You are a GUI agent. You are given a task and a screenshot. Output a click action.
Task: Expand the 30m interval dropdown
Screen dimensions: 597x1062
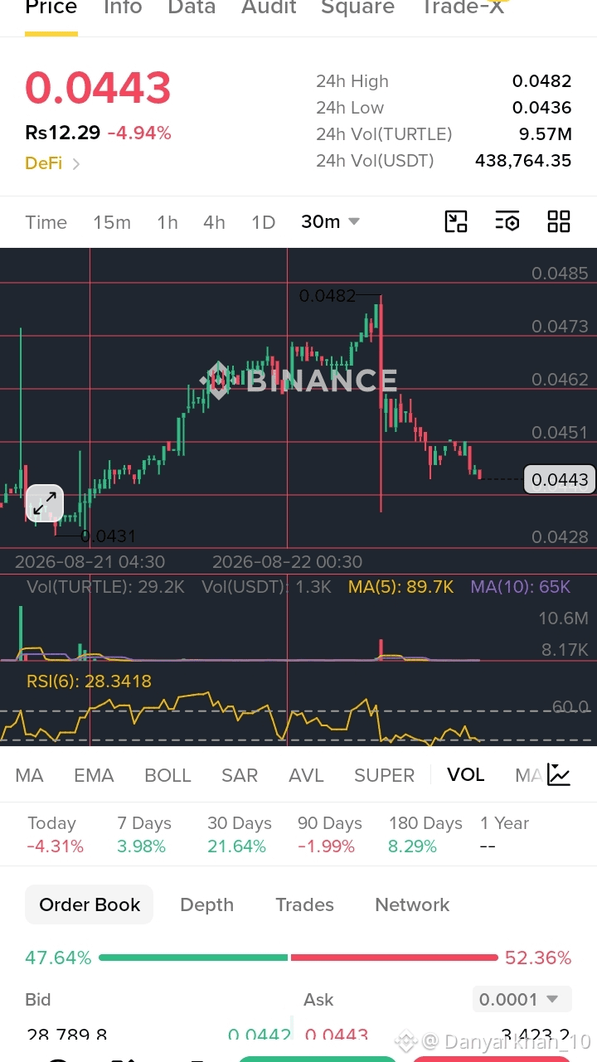(330, 221)
